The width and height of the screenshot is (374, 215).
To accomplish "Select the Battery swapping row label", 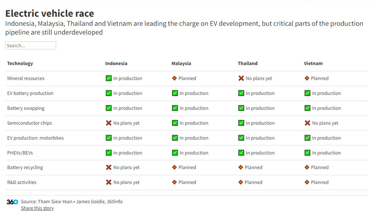I will point(26,108).
